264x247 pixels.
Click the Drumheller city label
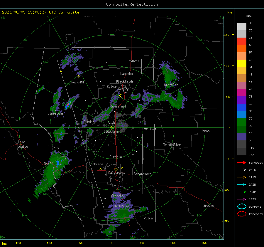[x=172, y=145]
